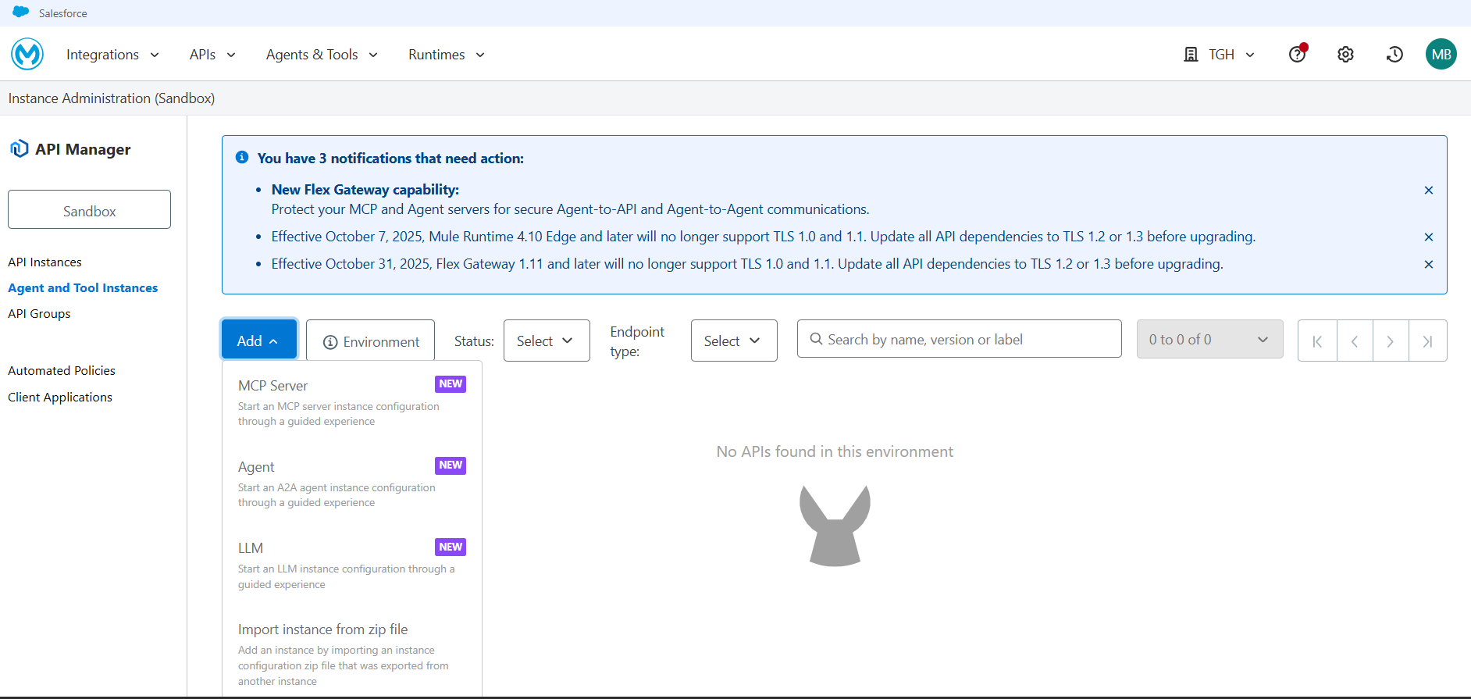This screenshot has height=699, width=1471.
Task: Click the Sandbox environment button
Action: pyautogui.click(x=89, y=210)
